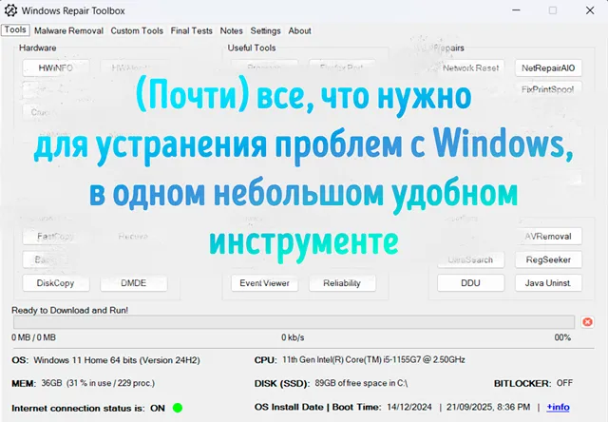Click the 'Useful Tools' group label
The width and height of the screenshot is (608, 422).
(x=252, y=48)
